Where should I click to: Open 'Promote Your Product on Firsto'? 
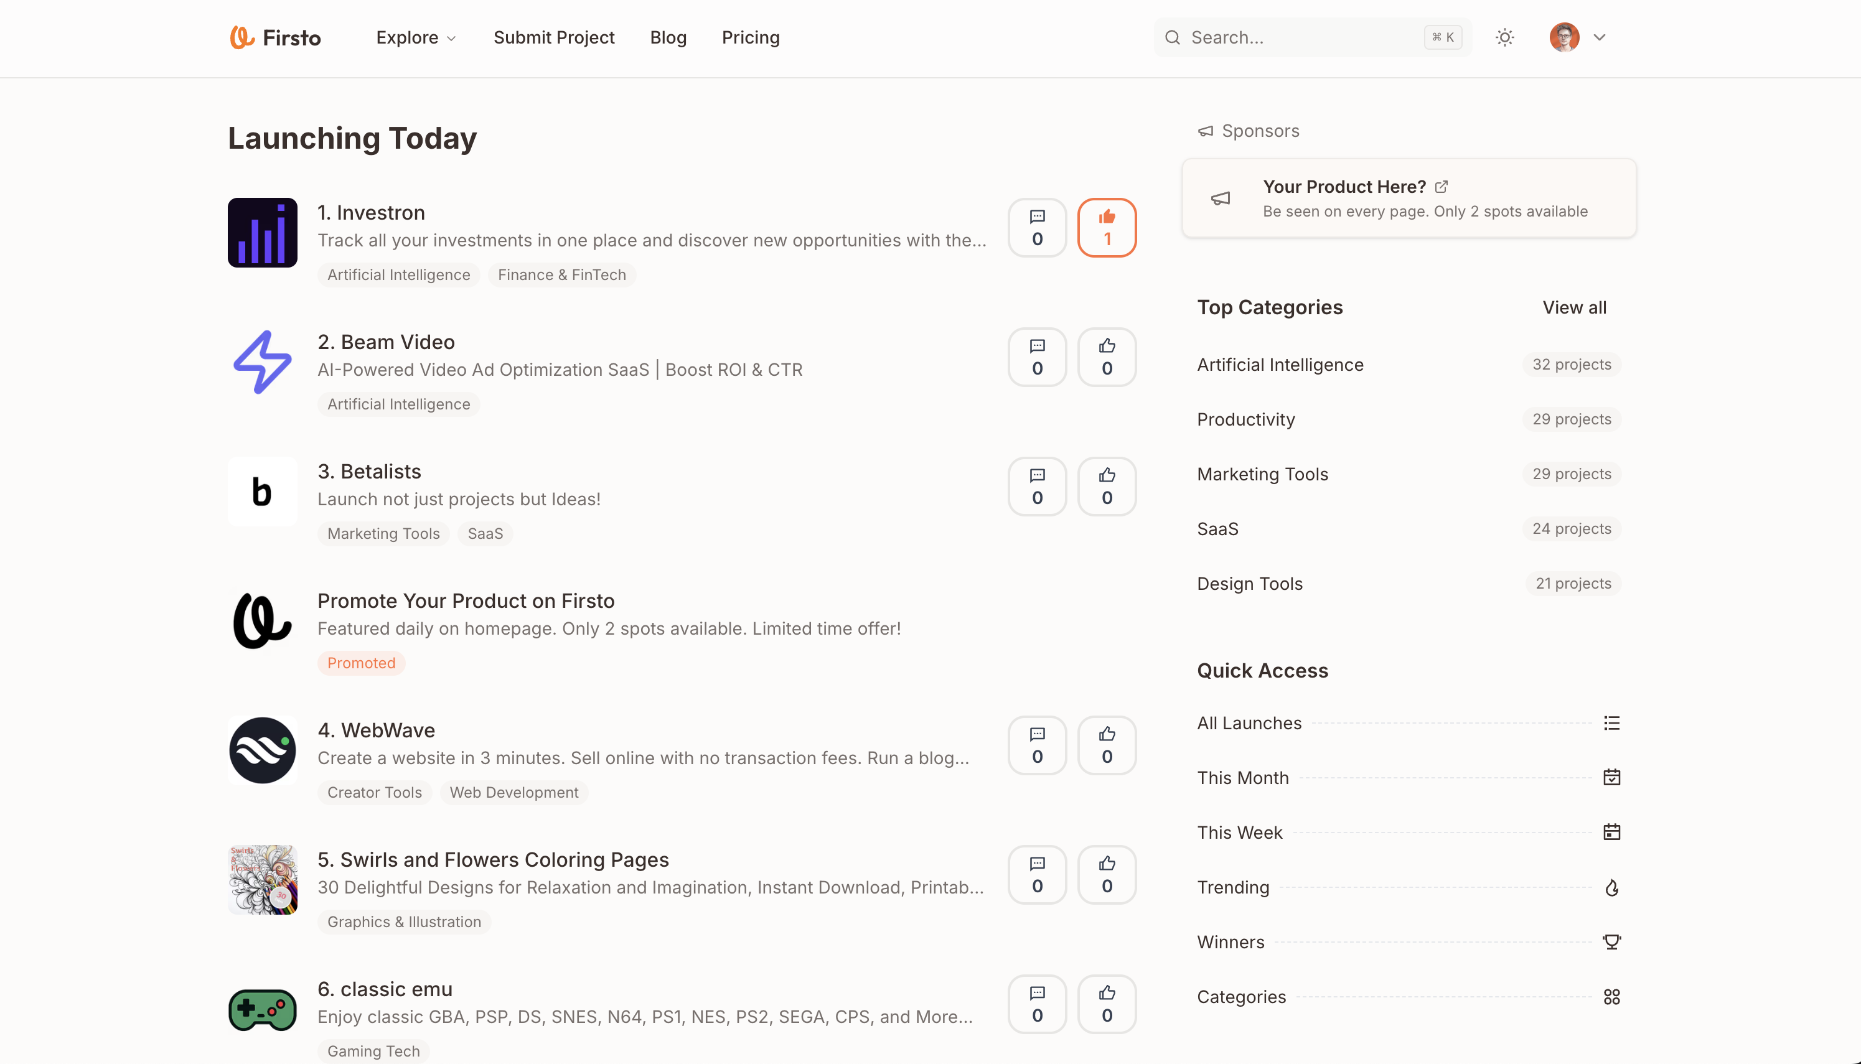point(466,600)
